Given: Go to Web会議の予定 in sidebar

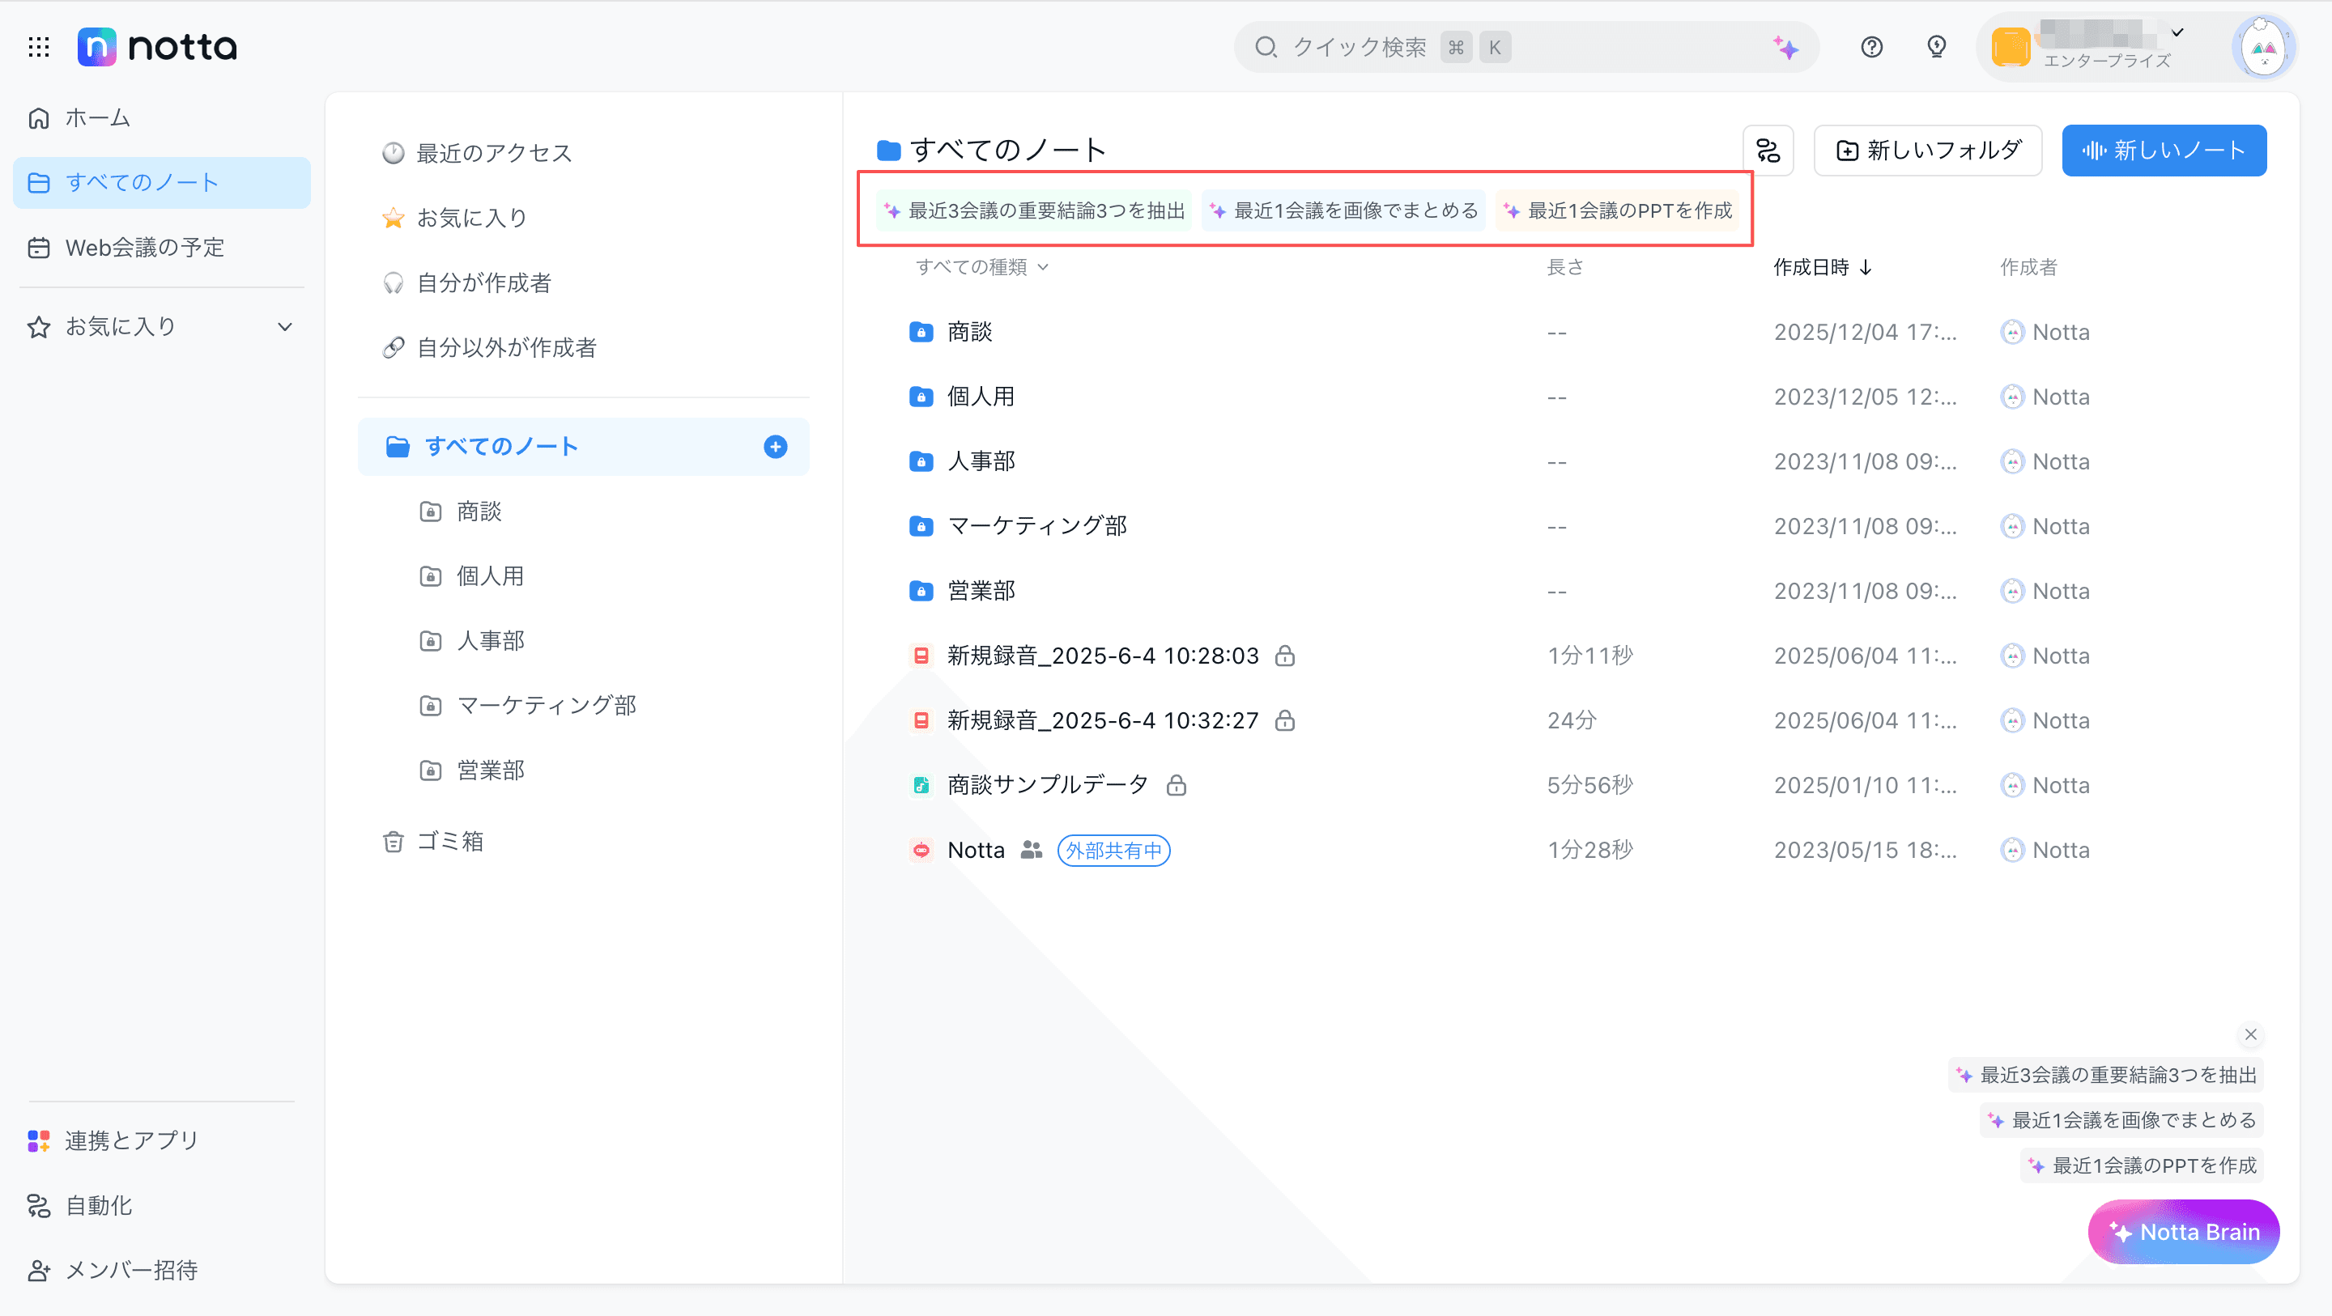Looking at the screenshot, I should 145,247.
